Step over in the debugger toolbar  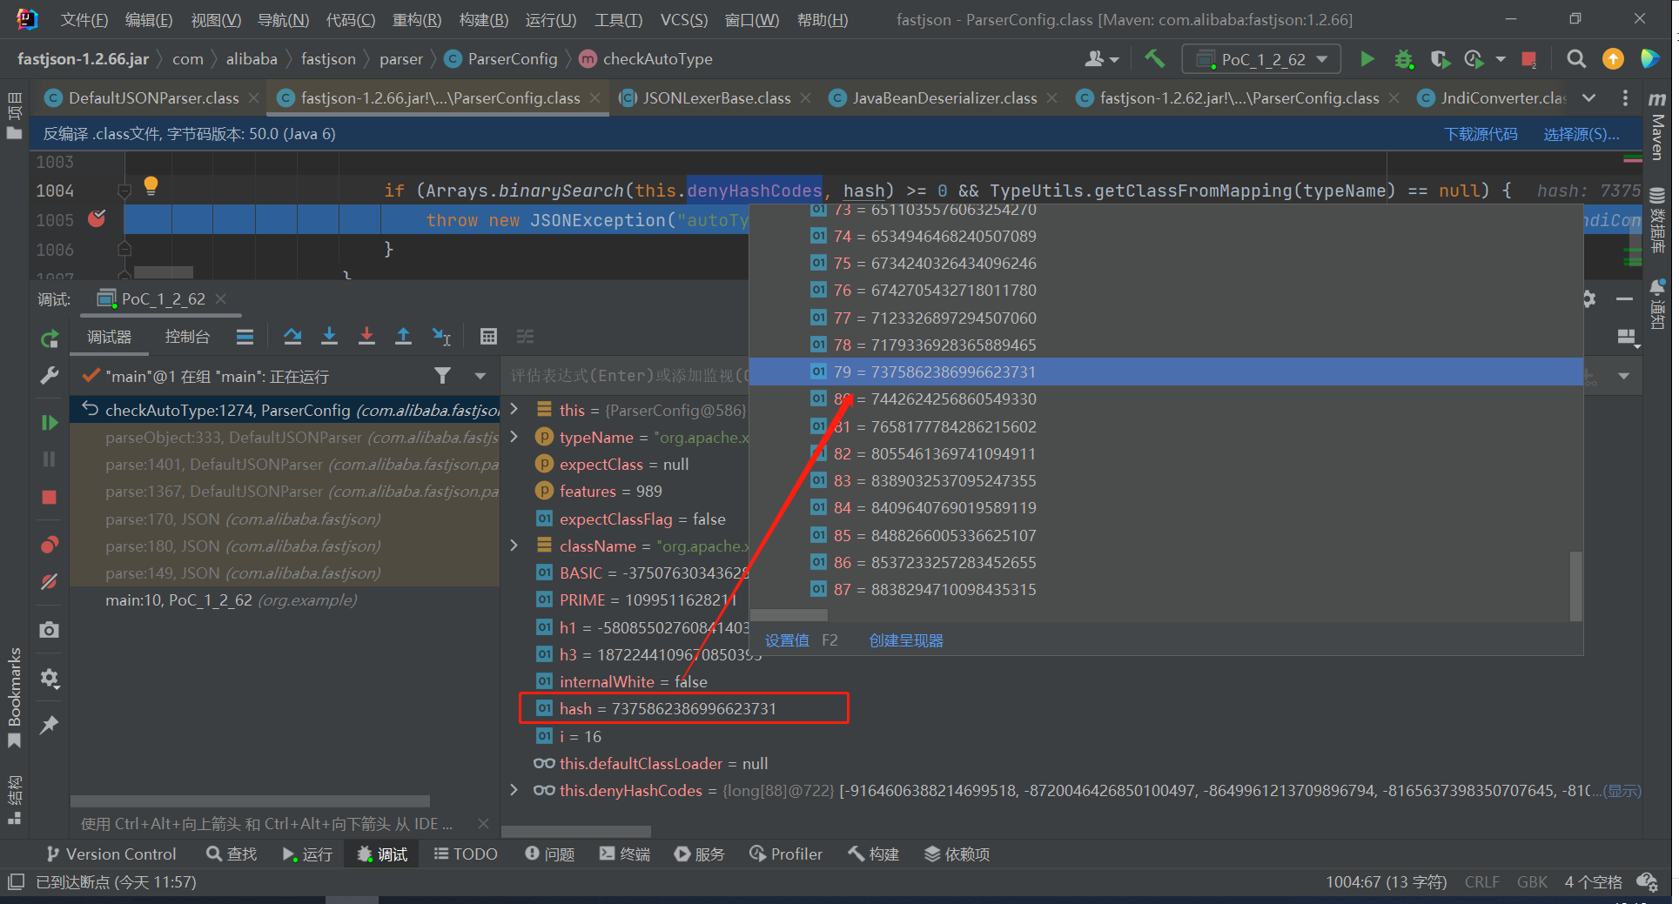[x=292, y=336]
